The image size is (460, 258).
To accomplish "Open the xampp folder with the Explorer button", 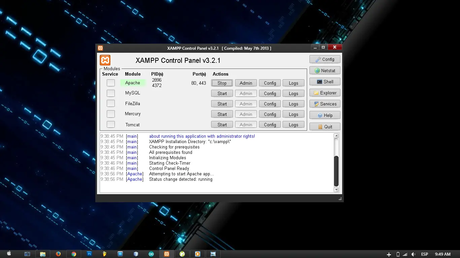I will click(325, 93).
